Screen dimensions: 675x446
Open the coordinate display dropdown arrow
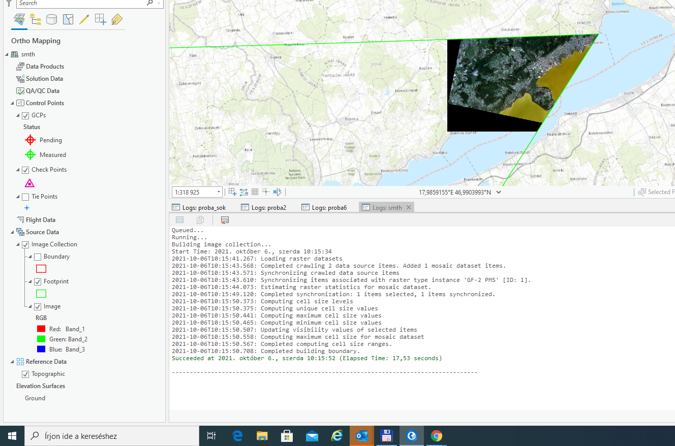click(x=499, y=192)
